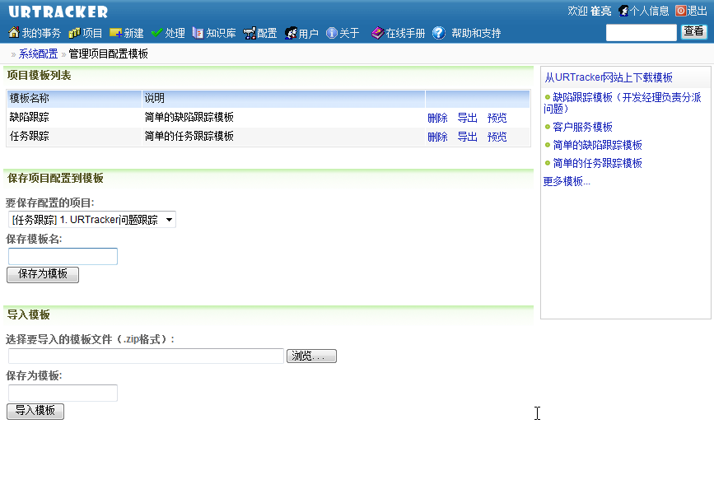Open the 我的事务 menu item

click(41, 33)
